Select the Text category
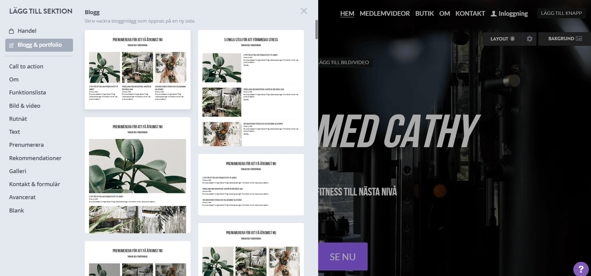The width and height of the screenshot is (591, 276). point(14,132)
